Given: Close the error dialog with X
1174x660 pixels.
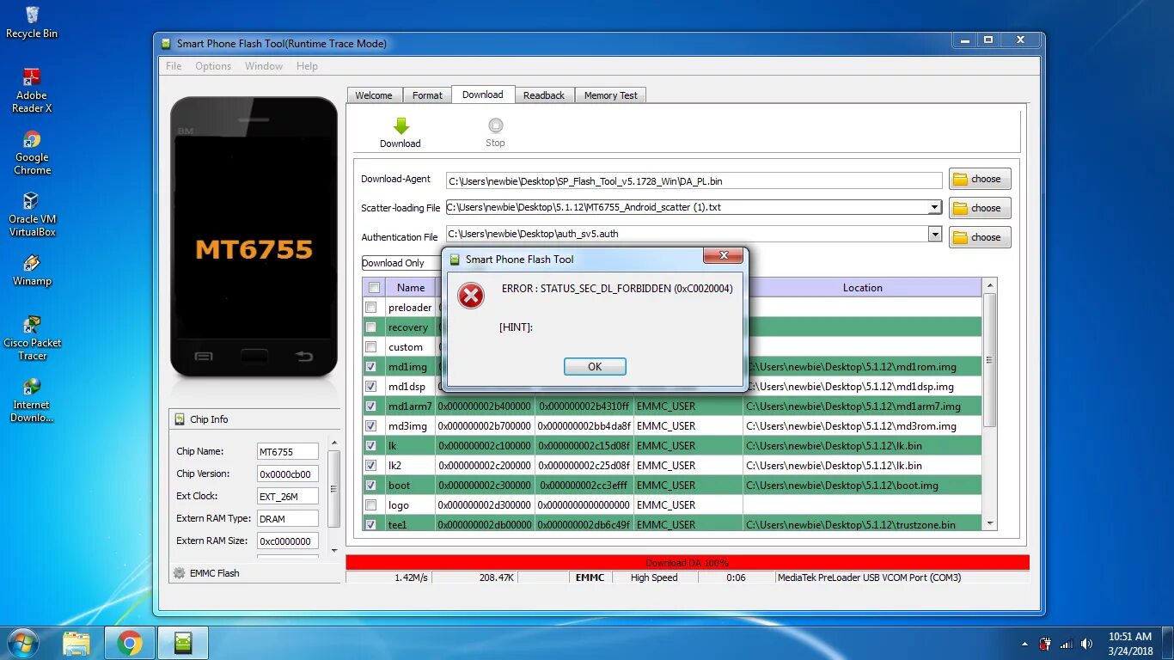Looking at the screenshot, I should (723, 256).
